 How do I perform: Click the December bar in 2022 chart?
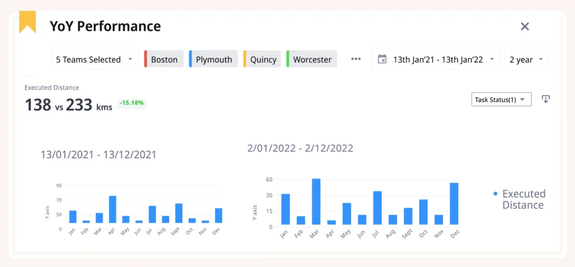point(454,203)
